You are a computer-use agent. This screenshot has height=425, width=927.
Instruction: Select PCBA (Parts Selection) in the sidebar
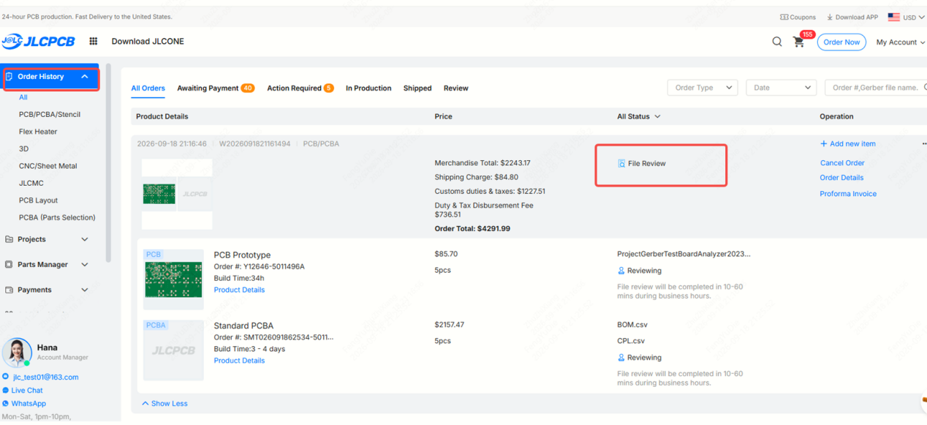coord(57,217)
